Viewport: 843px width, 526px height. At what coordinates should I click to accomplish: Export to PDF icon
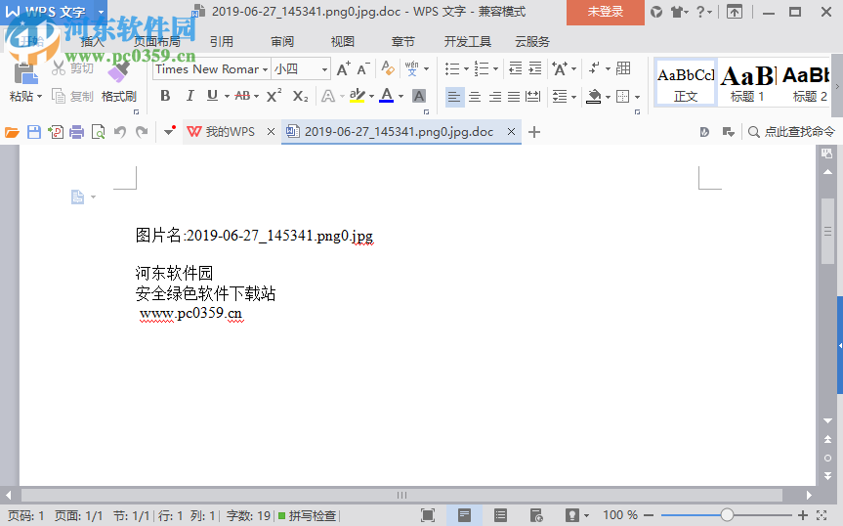[56, 132]
